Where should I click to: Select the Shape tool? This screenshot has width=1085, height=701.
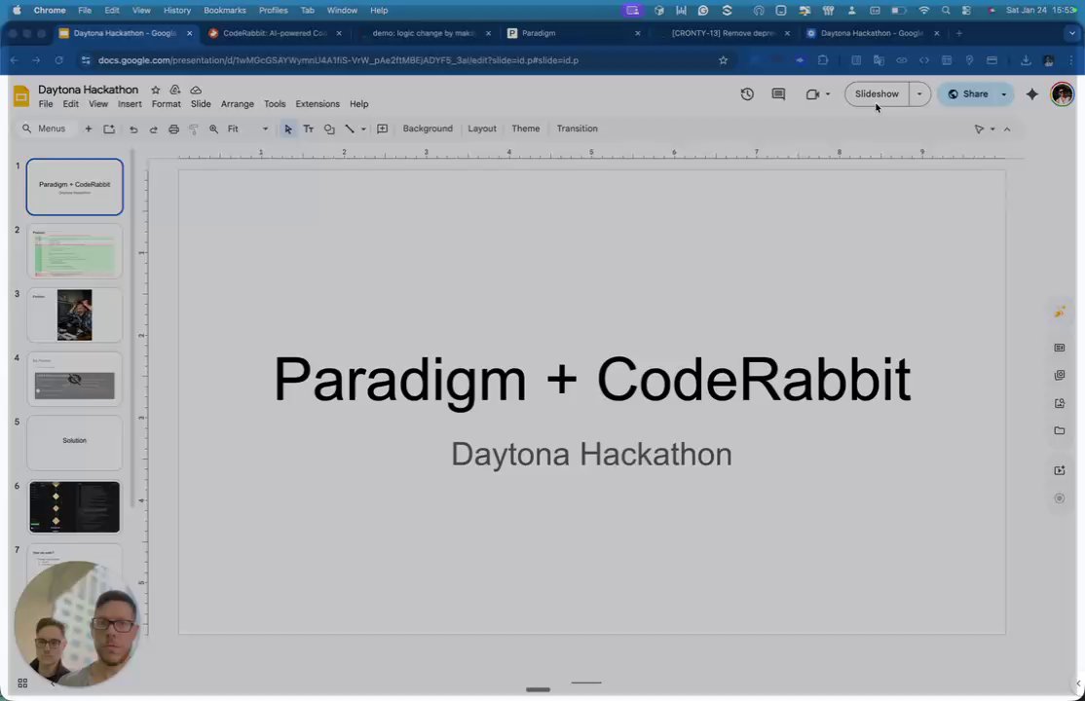click(x=329, y=129)
